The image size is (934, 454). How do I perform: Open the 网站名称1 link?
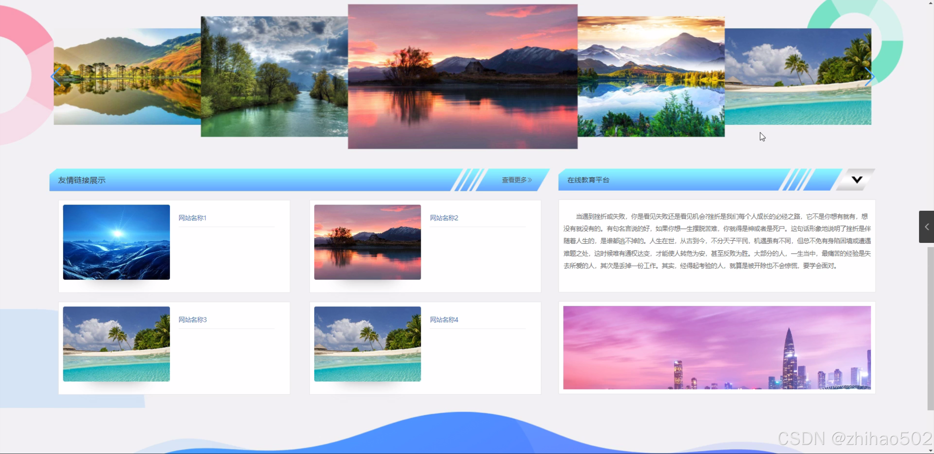[x=192, y=218]
